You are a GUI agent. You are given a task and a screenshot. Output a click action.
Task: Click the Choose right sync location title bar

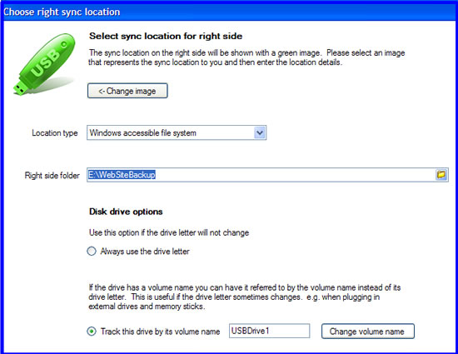click(229, 12)
